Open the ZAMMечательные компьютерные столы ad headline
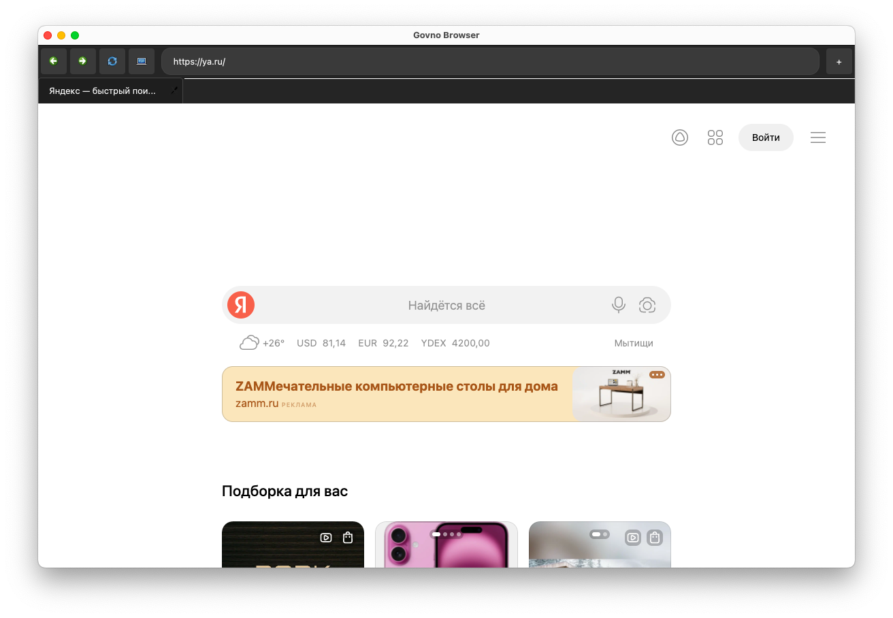Image resolution: width=893 pixels, height=618 pixels. pyautogui.click(x=397, y=387)
